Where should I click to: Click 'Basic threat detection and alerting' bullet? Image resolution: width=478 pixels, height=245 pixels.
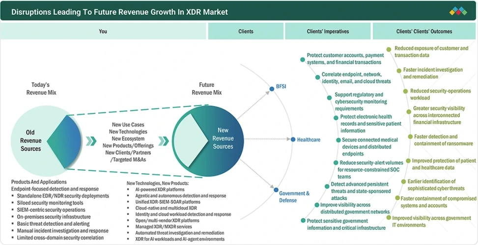click(53, 224)
